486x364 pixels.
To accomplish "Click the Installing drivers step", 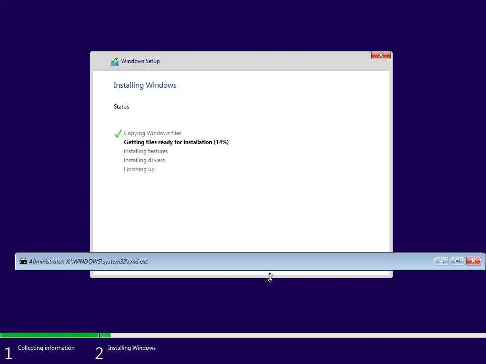I will pyautogui.click(x=144, y=160).
